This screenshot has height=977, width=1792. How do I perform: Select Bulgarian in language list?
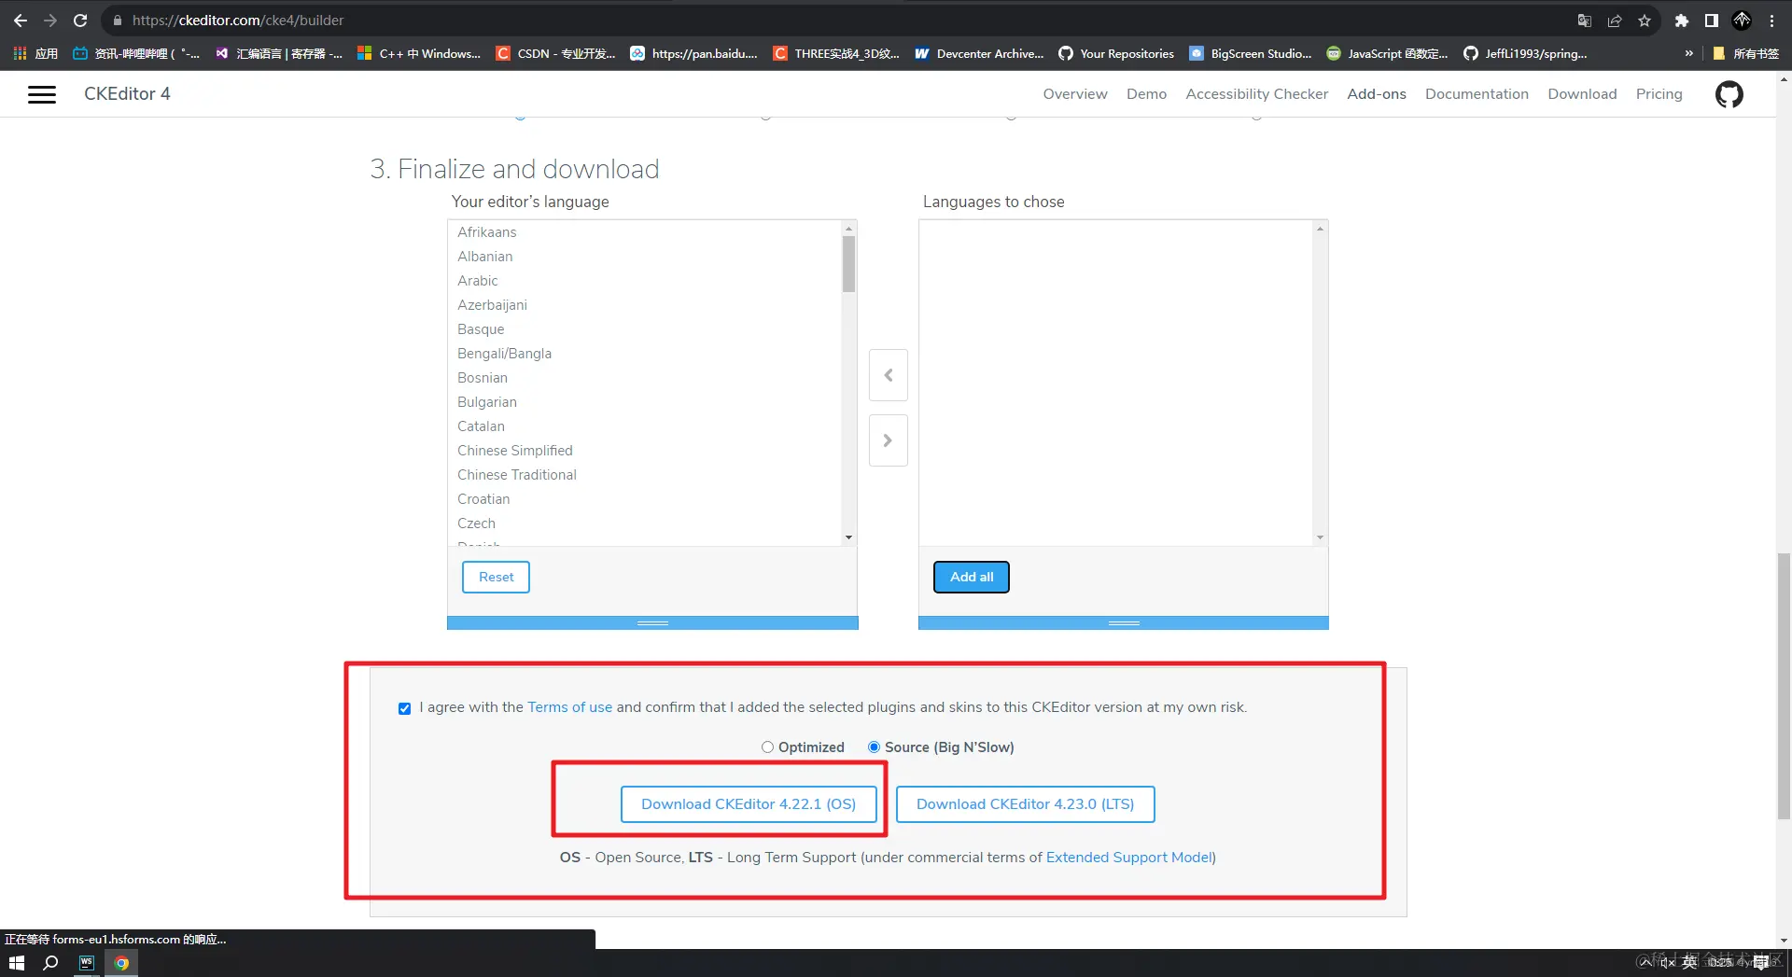487,402
